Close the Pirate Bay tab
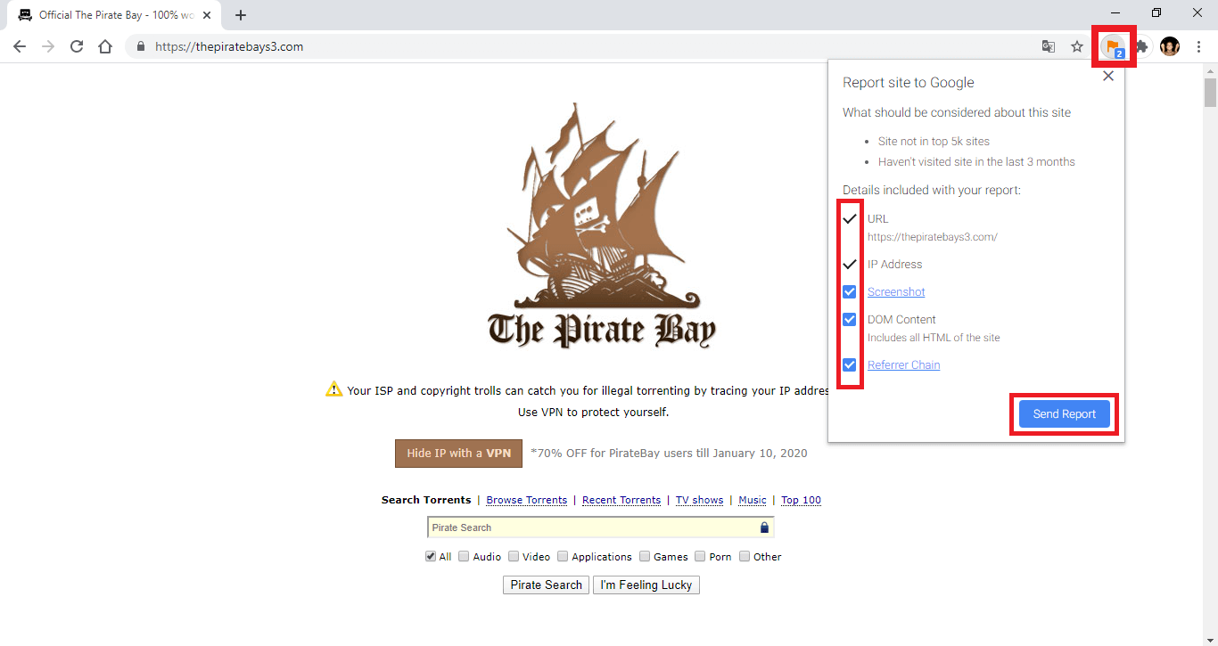This screenshot has width=1218, height=646. click(x=207, y=15)
